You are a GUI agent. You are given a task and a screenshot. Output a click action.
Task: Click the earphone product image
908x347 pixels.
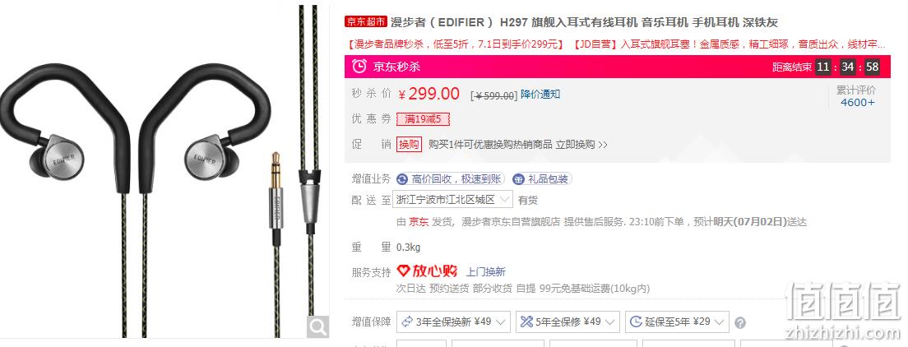click(x=164, y=171)
